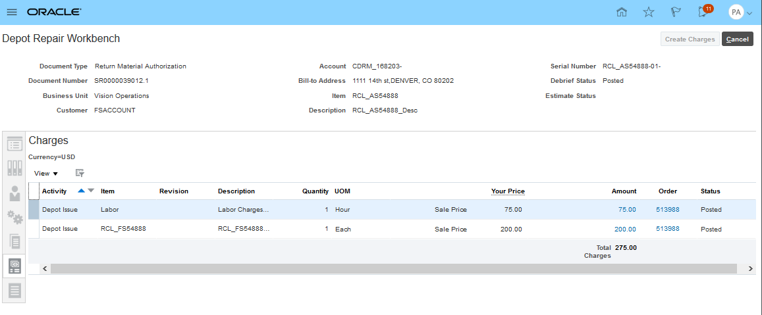The width and height of the screenshot is (762, 315).
Task: Click the 75.00 Your Price value
Action: [x=513, y=210]
